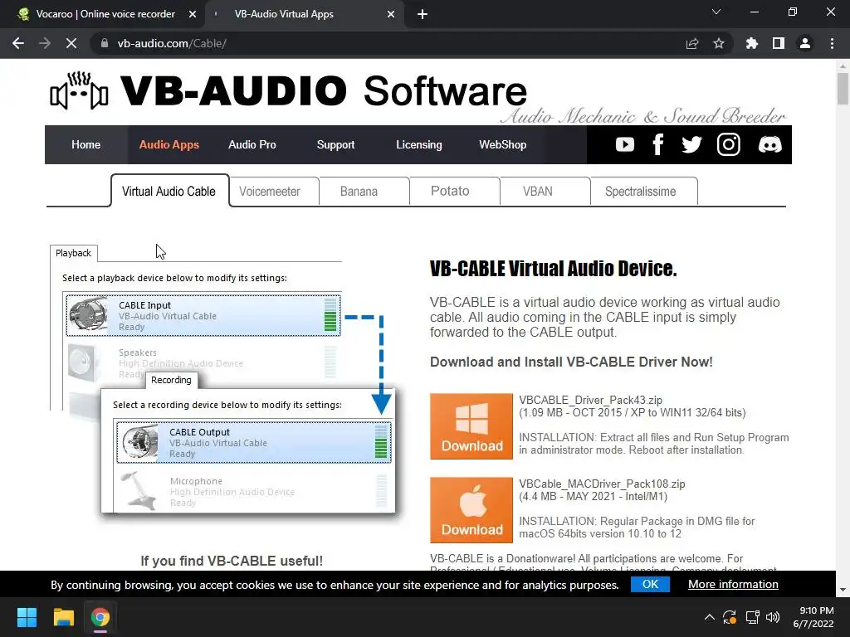This screenshot has height=637, width=850.
Task: Click the VBCABLE_Driver_Pack43.zip file name
Action: (x=590, y=401)
